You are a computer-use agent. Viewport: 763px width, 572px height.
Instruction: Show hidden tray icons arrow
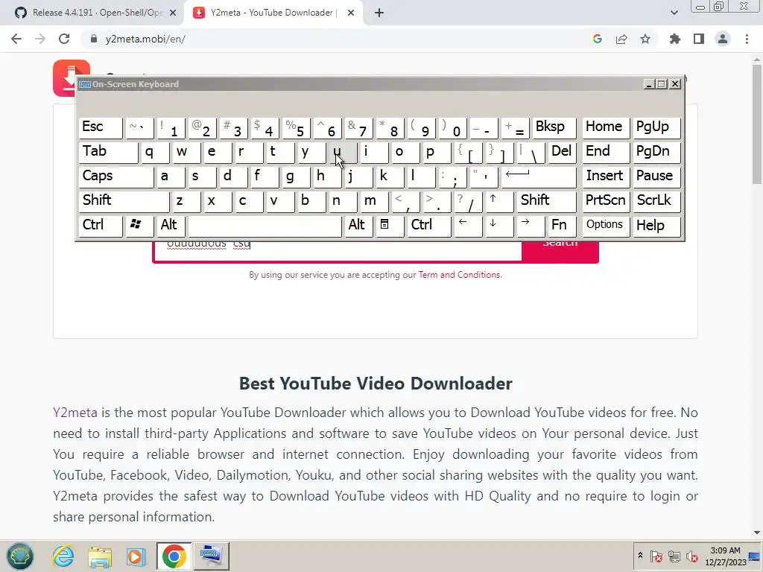640,556
